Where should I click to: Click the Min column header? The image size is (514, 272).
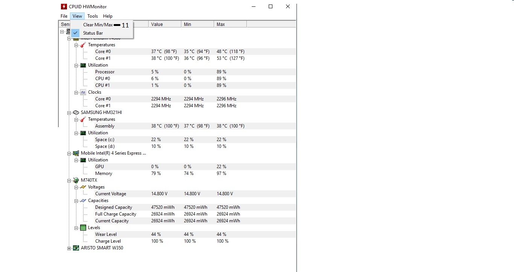coord(198,24)
